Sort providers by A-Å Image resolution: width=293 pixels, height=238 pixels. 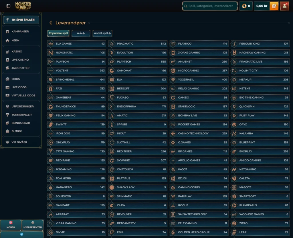click(x=81, y=33)
